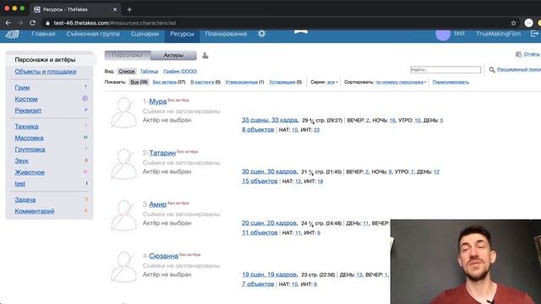Open a new browser tab
The height and width of the screenshot is (304, 541).
129,9
